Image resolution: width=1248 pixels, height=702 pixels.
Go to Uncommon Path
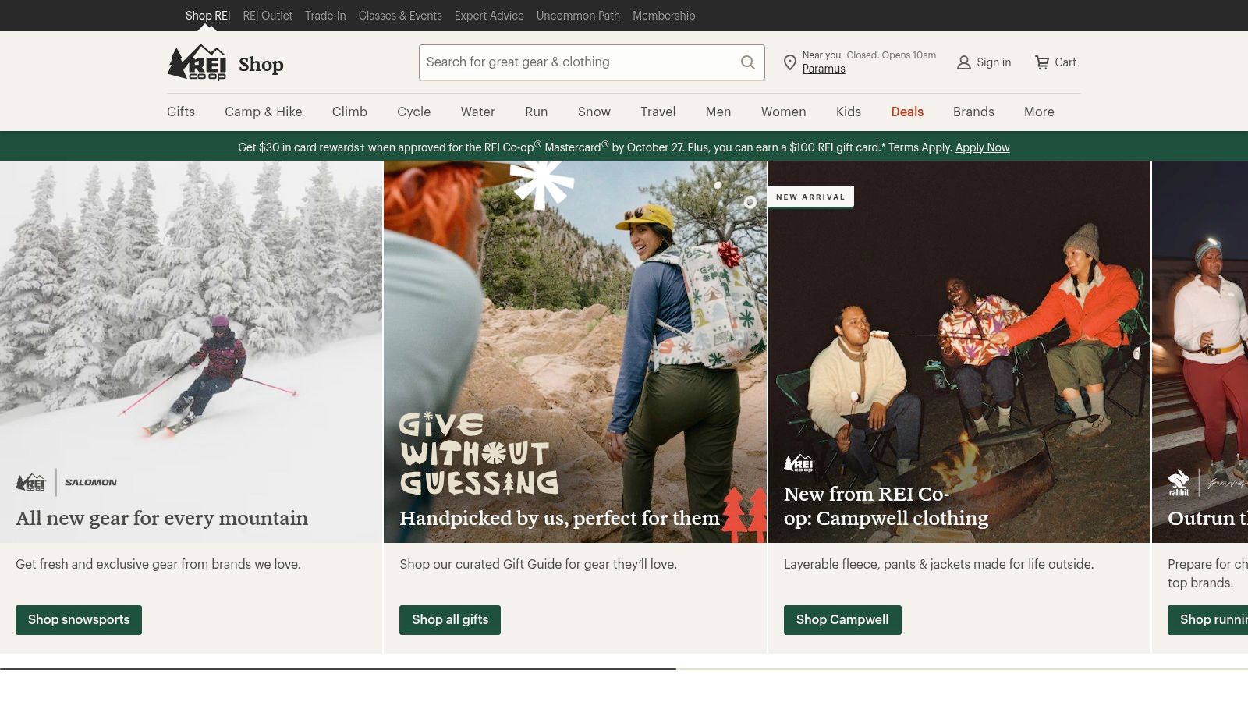tap(578, 16)
